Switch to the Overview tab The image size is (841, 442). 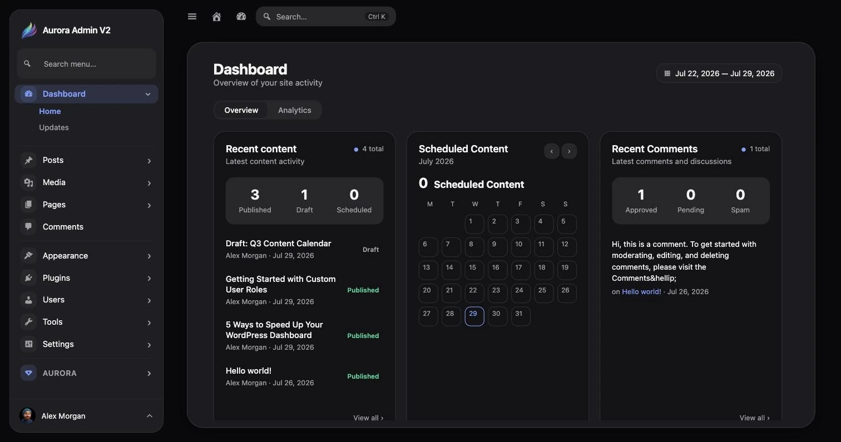[241, 110]
